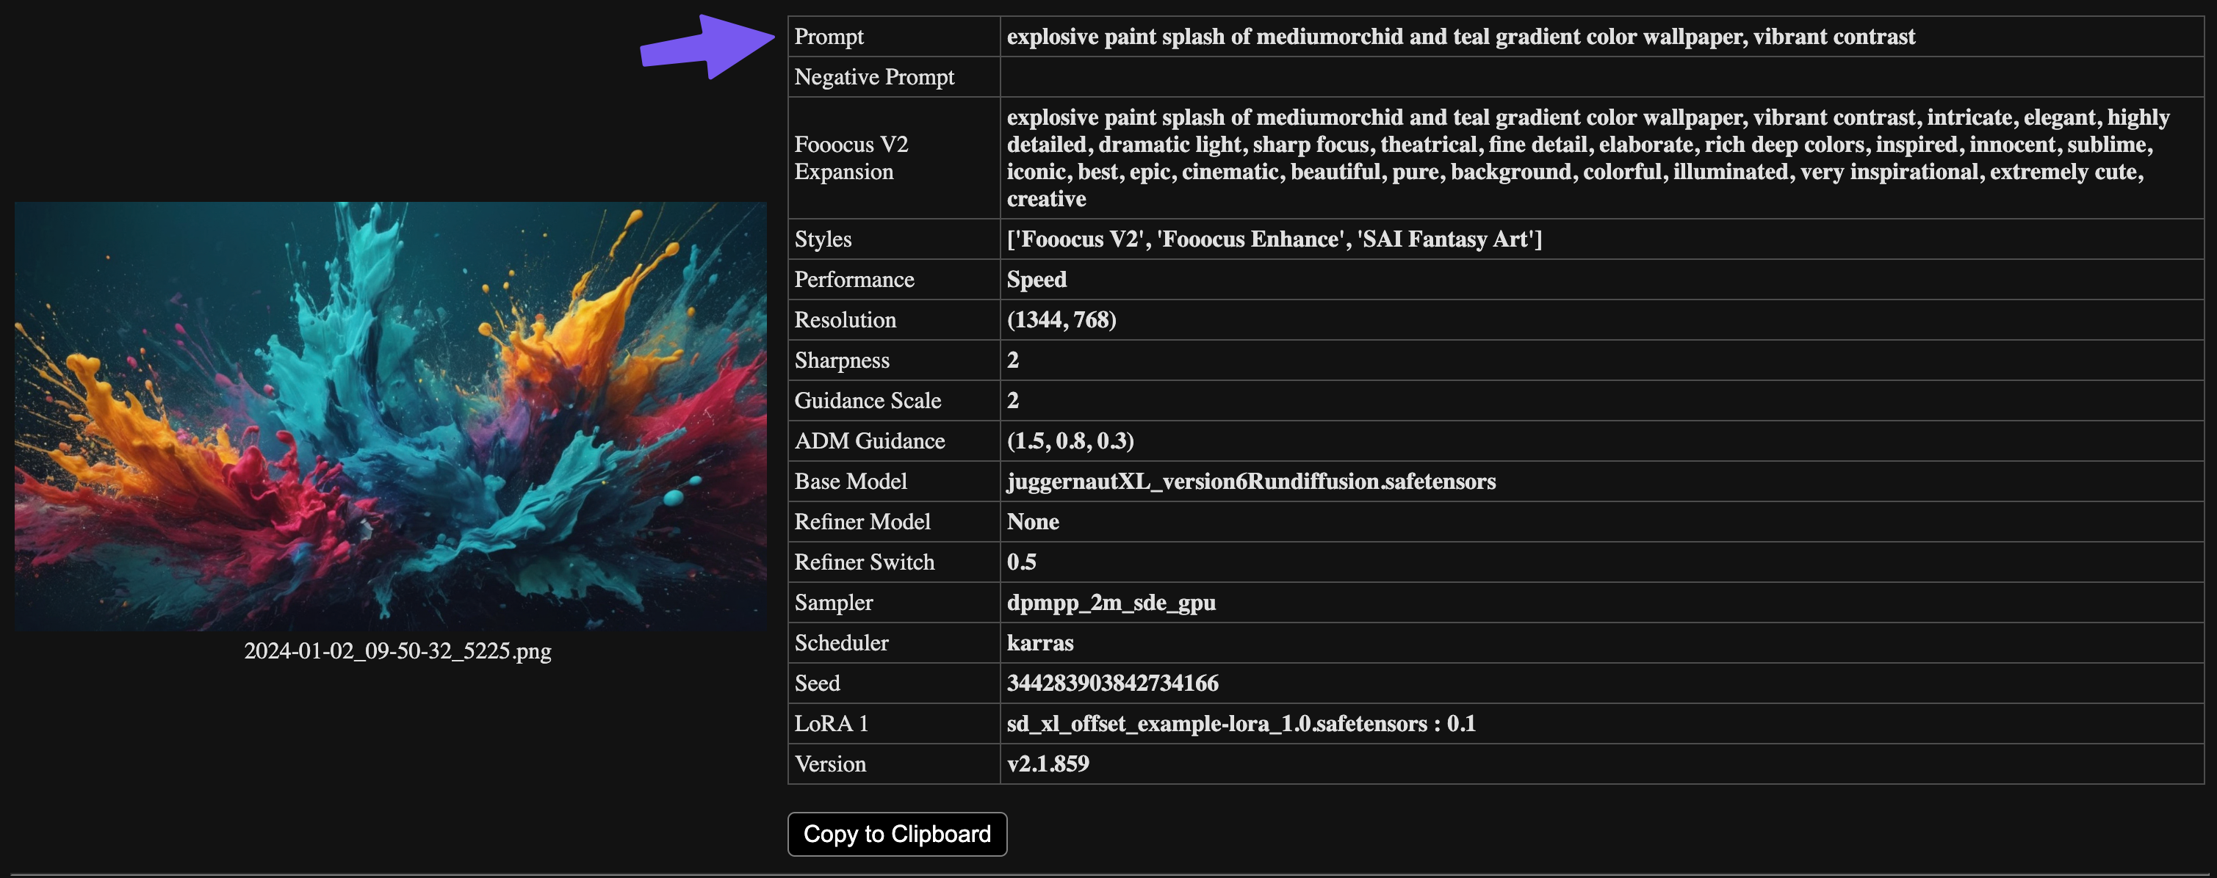
Task: Click the Refiner Switch value 0.5
Action: tap(1023, 562)
